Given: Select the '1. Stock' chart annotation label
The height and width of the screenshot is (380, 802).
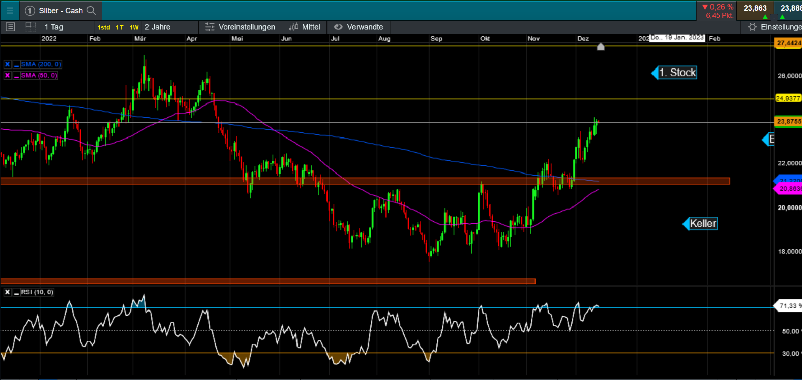Looking at the screenshot, I should [x=677, y=73].
